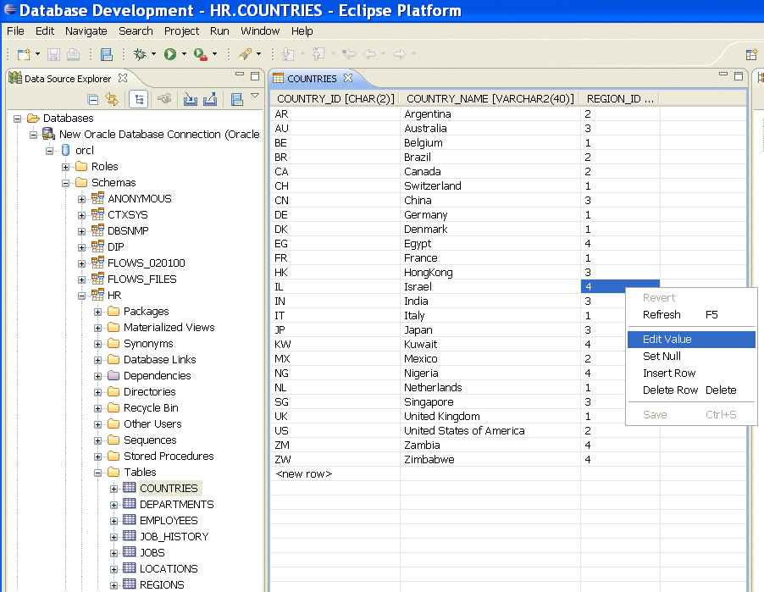Switch to the COUNTRIES editor tab
Screen dimensions: 764x592
[x=312, y=79]
